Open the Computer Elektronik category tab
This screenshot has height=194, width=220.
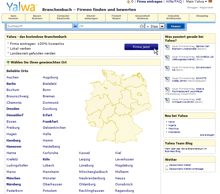(63, 17)
